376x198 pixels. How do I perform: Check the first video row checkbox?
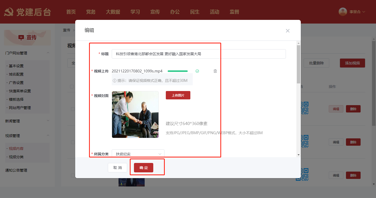click(x=73, y=109)
